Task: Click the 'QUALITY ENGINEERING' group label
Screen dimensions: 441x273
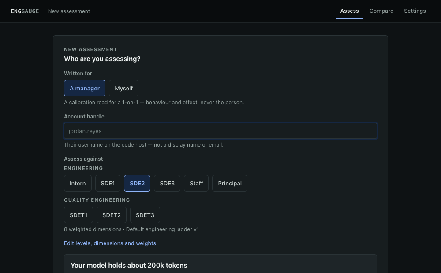Action: (x=97, y=200)
